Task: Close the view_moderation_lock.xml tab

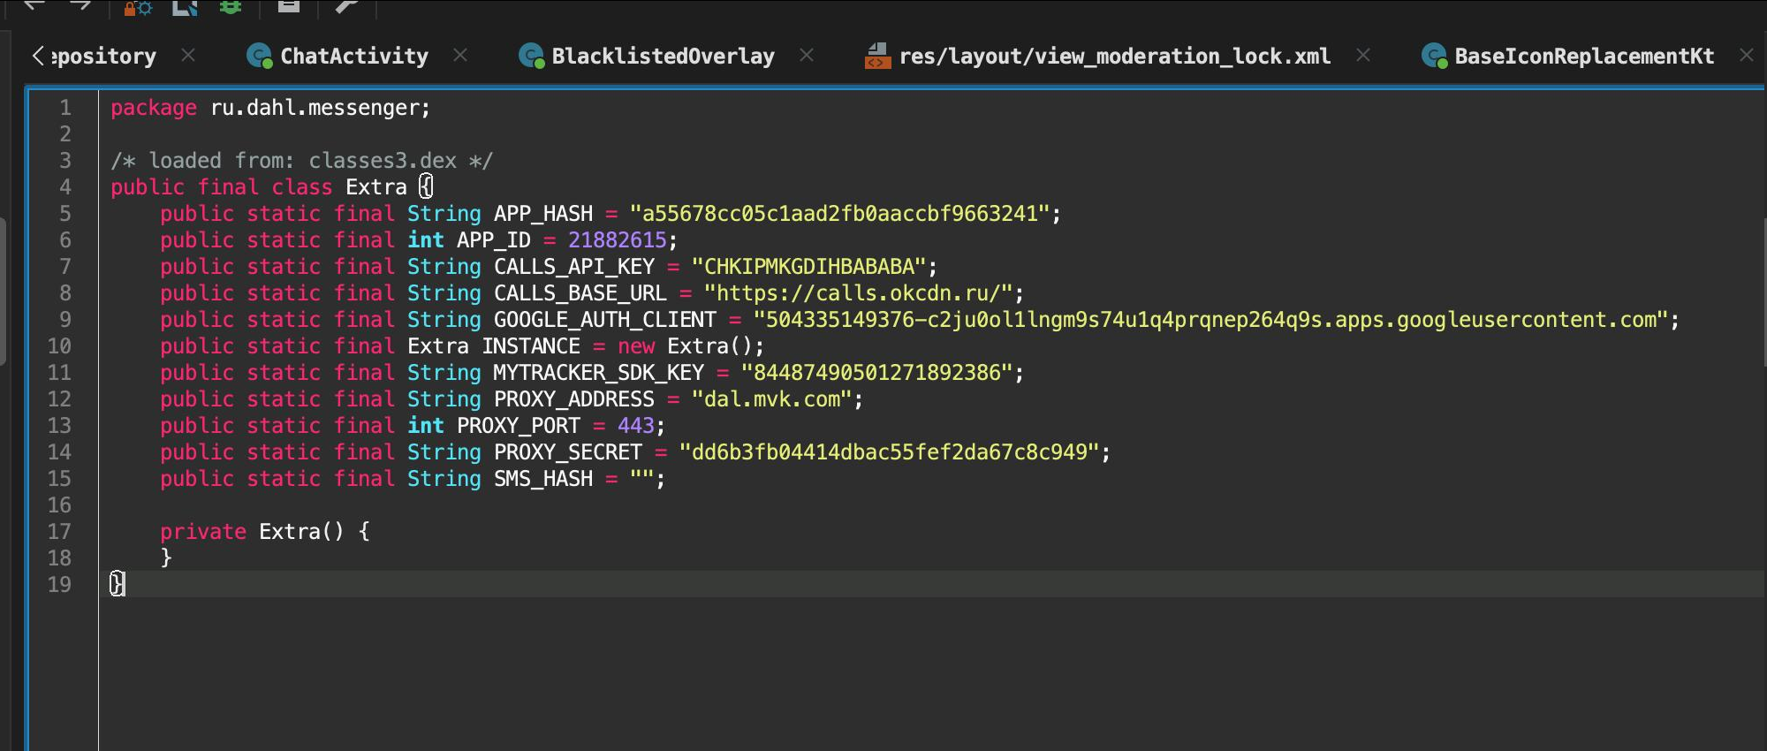Action: coord(1363,56)
